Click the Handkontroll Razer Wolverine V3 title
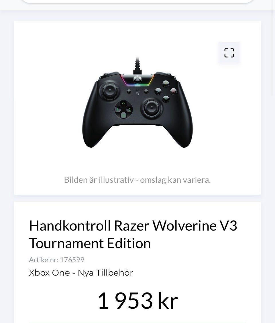The image size is (275, 323). (133, 234)
